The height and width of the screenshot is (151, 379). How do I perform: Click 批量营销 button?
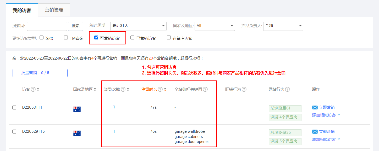pyautogui.click(x=40, y=73)
